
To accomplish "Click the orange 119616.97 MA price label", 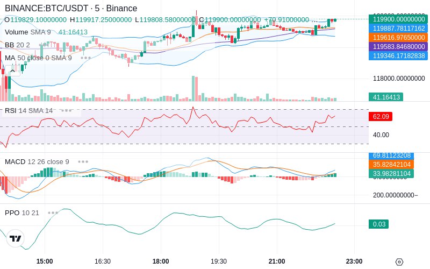I will (x=398, y=37).
